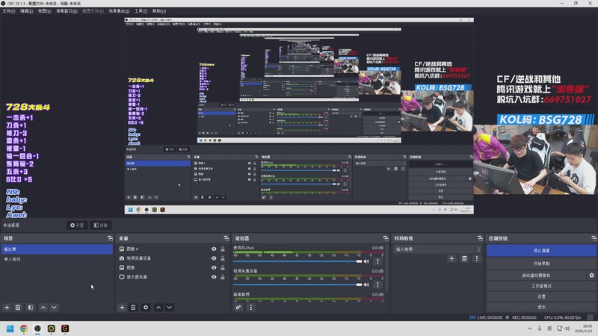Select the 单人游戏 scene

point(57,259)
